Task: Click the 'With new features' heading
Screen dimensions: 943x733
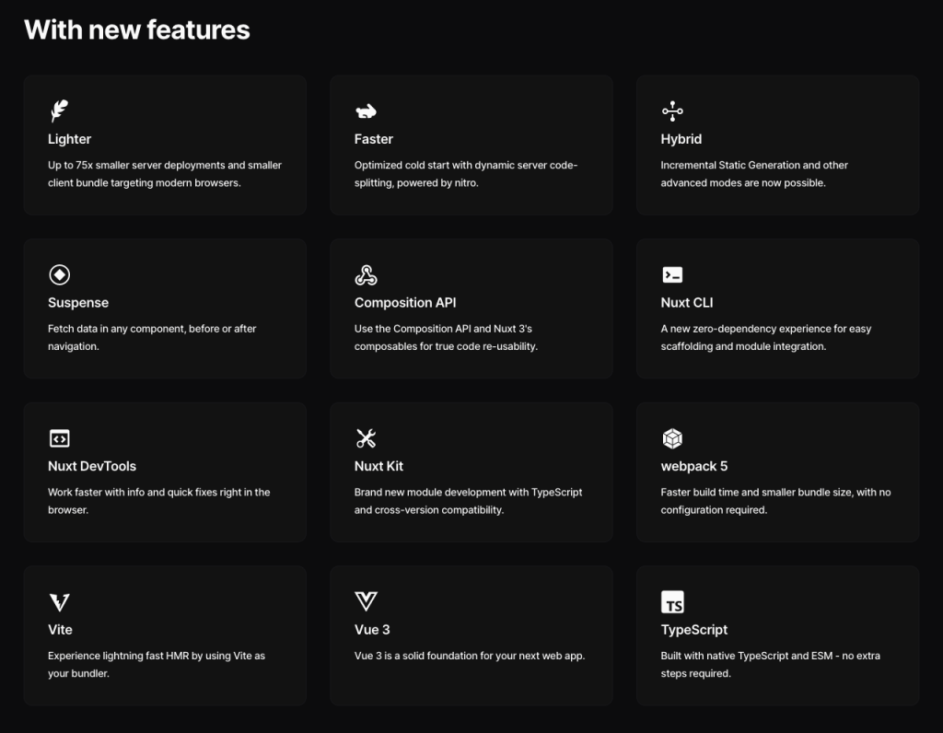Action: (137, 29)
